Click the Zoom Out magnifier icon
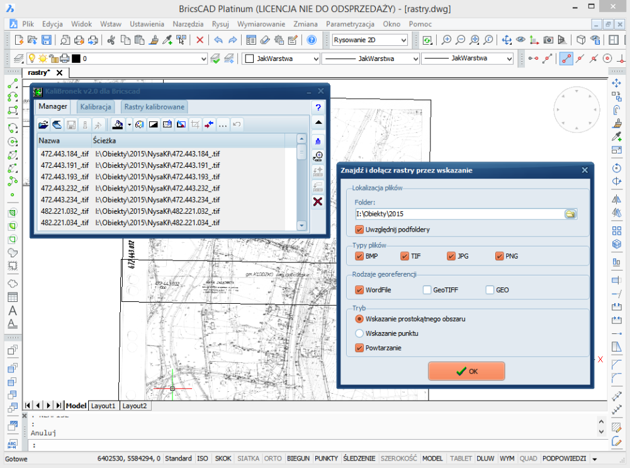This screenshot has height=468, width=630. [x=461, y=40]
